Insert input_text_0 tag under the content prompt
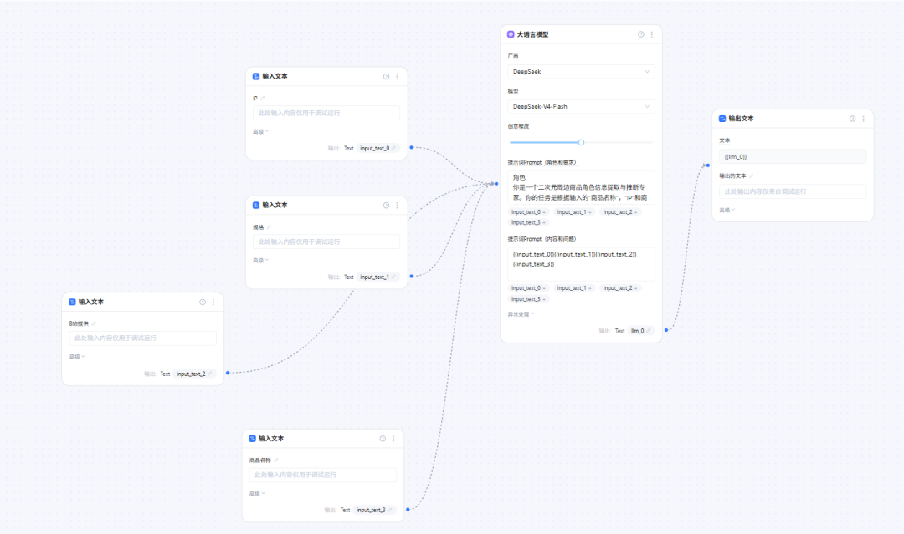This screenshot has width=904, height=534. coord(528,287)
